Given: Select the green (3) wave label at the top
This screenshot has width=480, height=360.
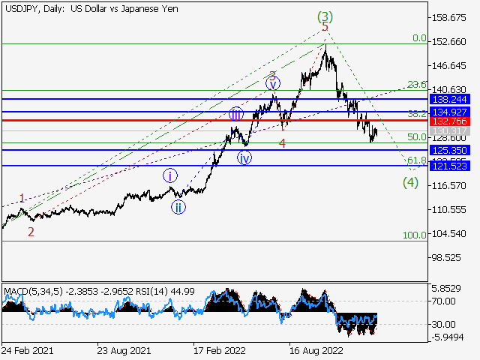Looking at the screenshot, I should coord(325,16).
